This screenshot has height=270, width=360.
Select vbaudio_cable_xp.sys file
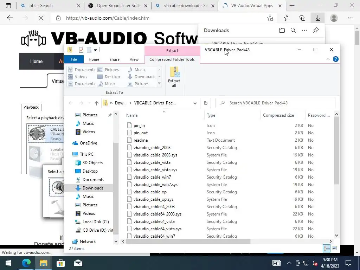click(x=153, y=199)
